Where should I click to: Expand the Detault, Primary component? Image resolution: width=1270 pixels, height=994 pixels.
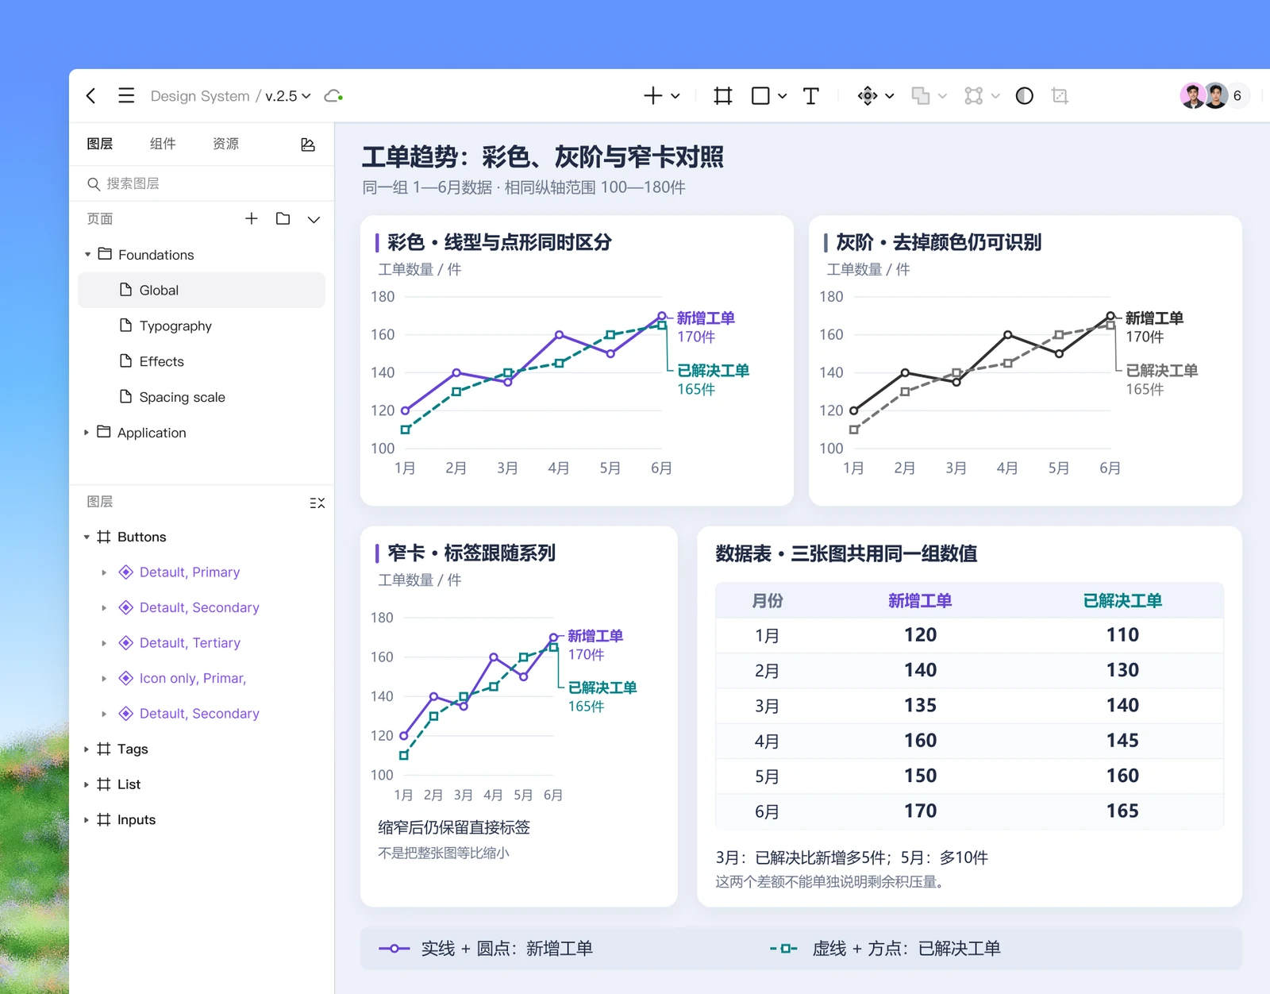point(104,572)
